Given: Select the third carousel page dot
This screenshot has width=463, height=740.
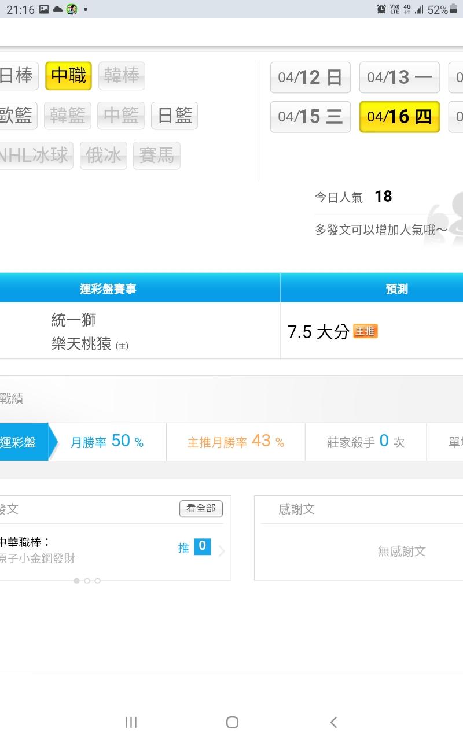Looking at the screenshot, I should [x=97, y=580].
